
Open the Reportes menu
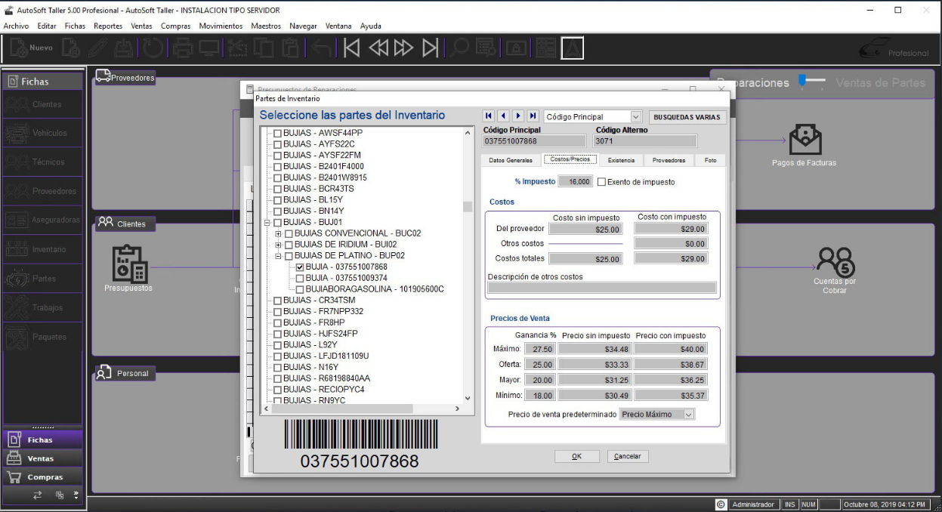tap(108, 26)
